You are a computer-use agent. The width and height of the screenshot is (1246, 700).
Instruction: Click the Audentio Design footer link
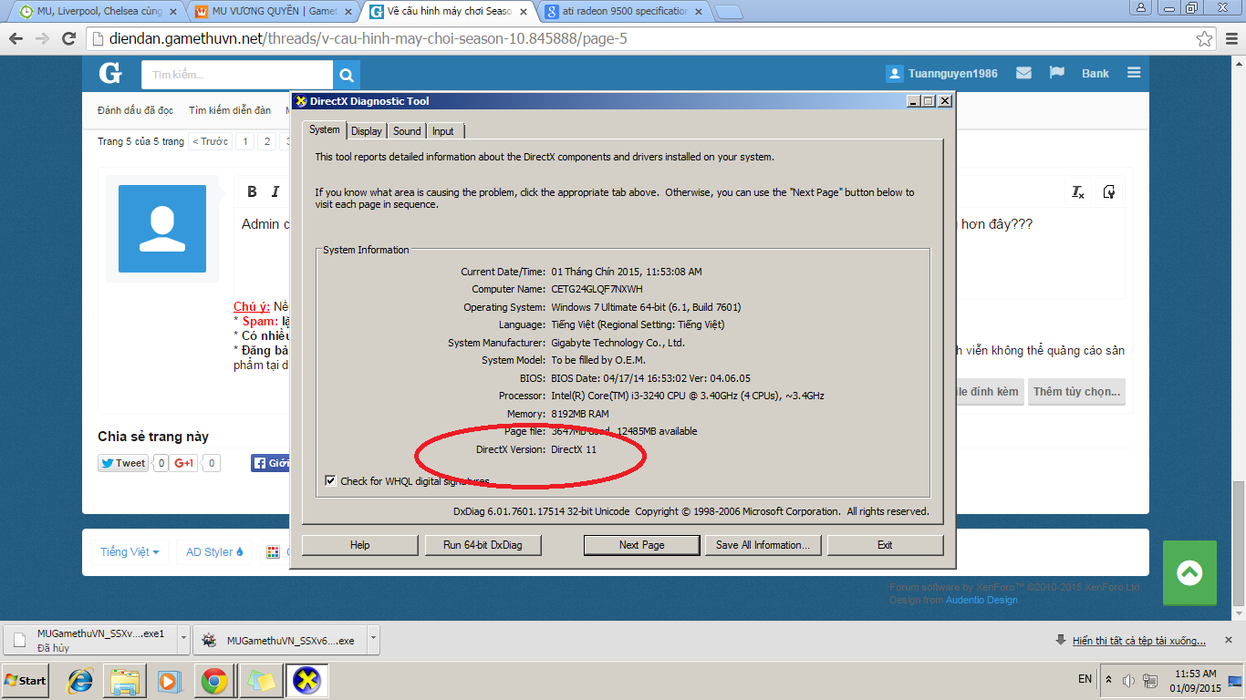click(981, 600)
